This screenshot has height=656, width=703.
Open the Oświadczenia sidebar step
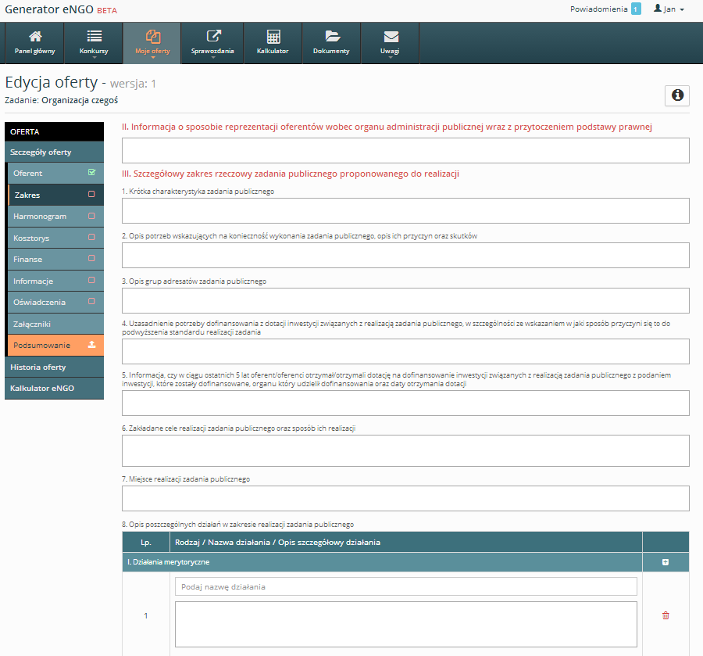click(x=55, y=303)
